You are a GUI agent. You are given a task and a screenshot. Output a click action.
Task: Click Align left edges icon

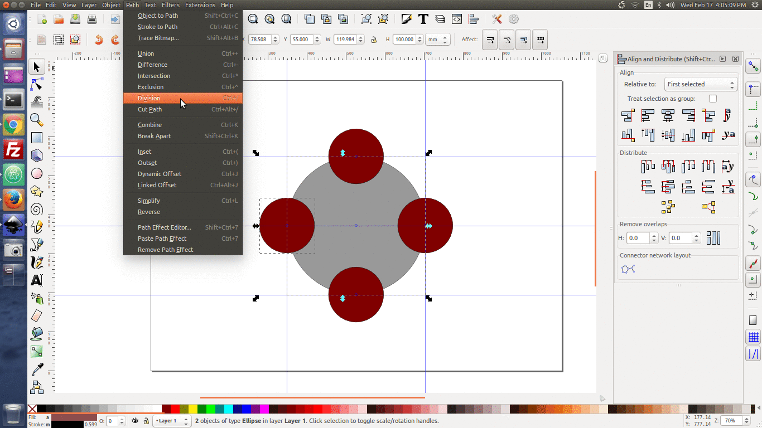(x=648, y=115)
